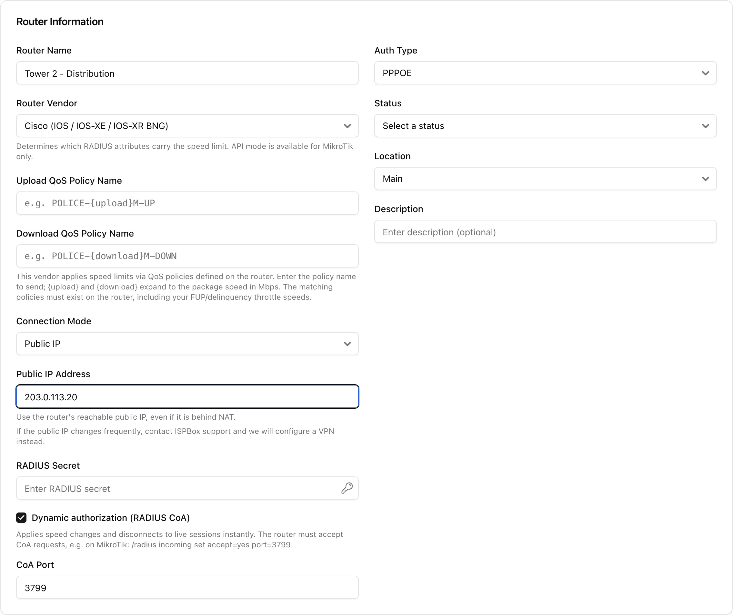Click the Public IP Address field
The width and height of the screenshot is (733, 615).
point(187,397)
